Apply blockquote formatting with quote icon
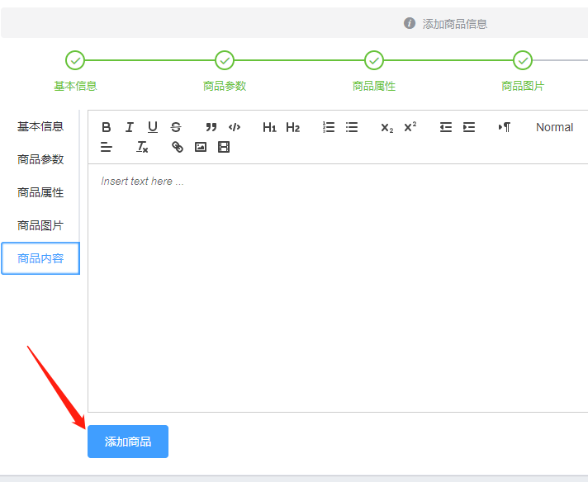This screenshot has width=588, height=482. click(x=211, y=127)
